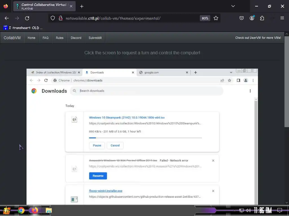This screenshot has width=289, height=216.
Task: Open the Discord menu item
Action: coord(76,38)
